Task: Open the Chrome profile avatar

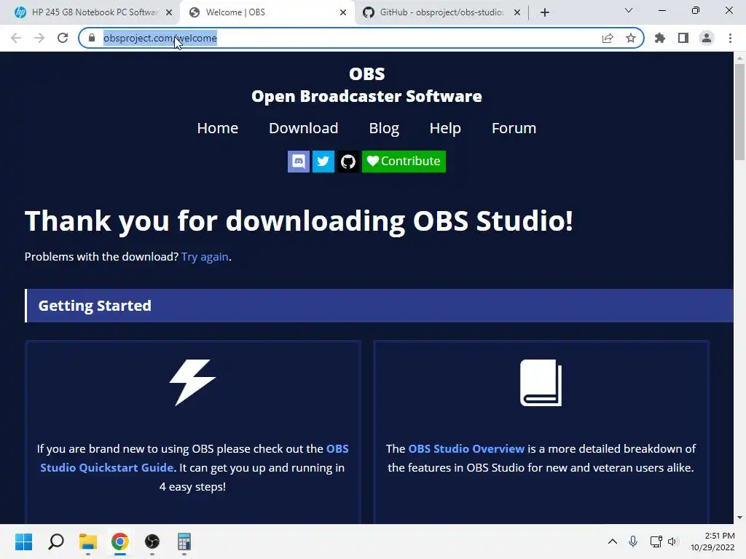Action: (x=707, y=38)
